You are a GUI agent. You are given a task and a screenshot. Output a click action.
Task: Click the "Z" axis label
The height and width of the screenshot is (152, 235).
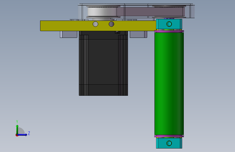tap(29, 133)
